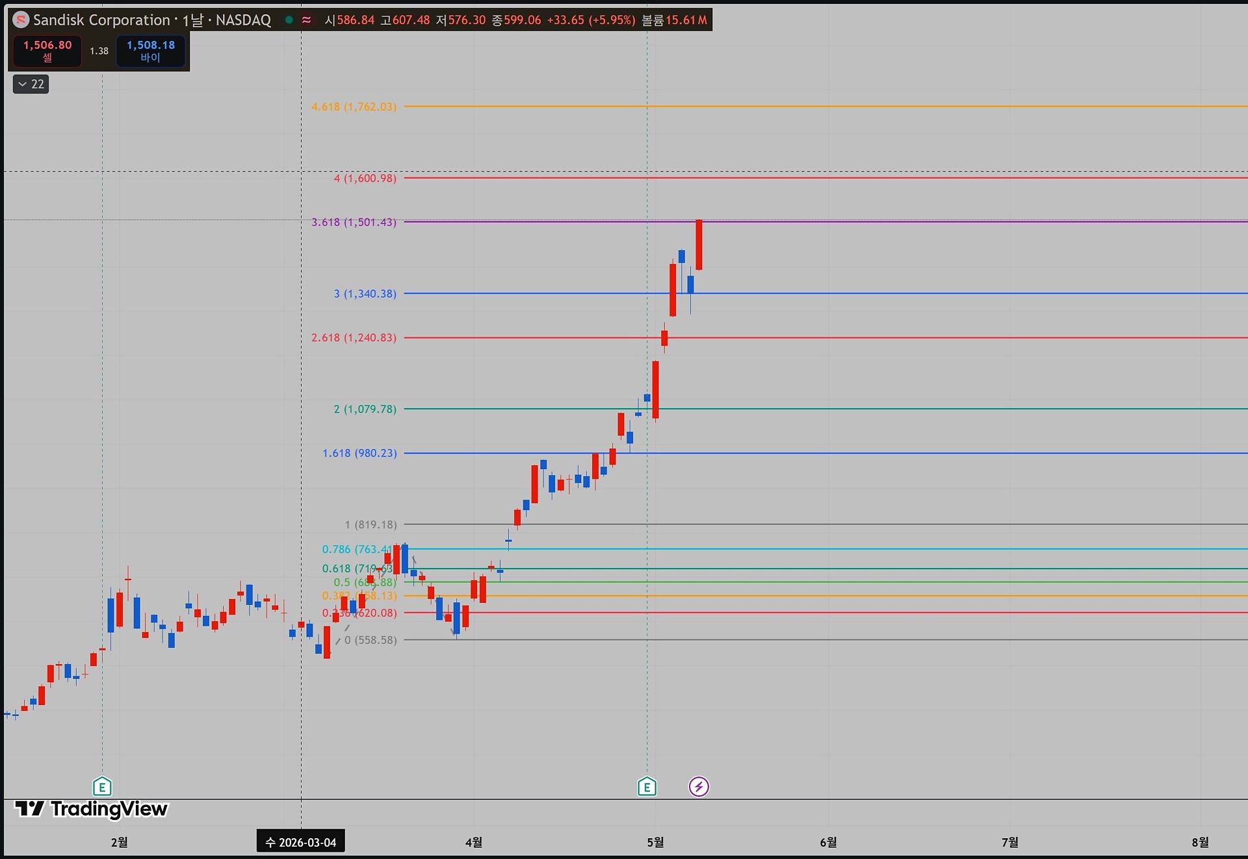The image size is (1248, 859).
Task: Click the 7월 label on the time axis
Action: pyautogui.click(x=1010, y=842)
